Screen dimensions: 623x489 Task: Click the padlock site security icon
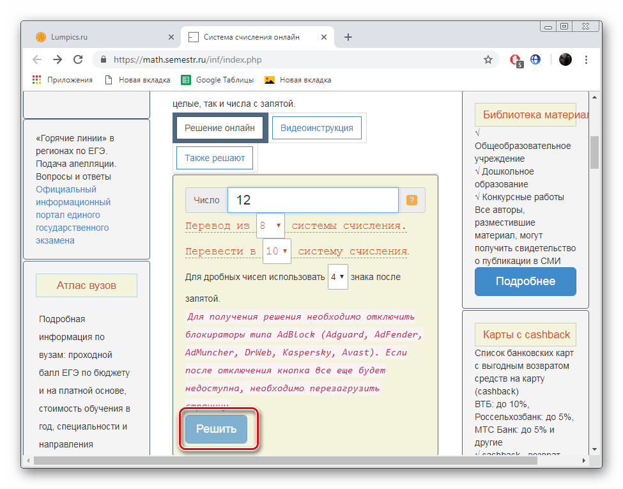(104, 59)
